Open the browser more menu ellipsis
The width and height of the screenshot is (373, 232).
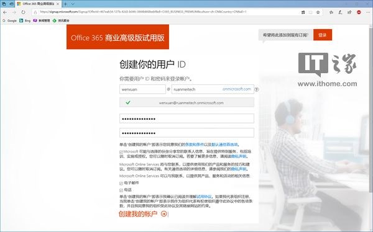[367, 12]
